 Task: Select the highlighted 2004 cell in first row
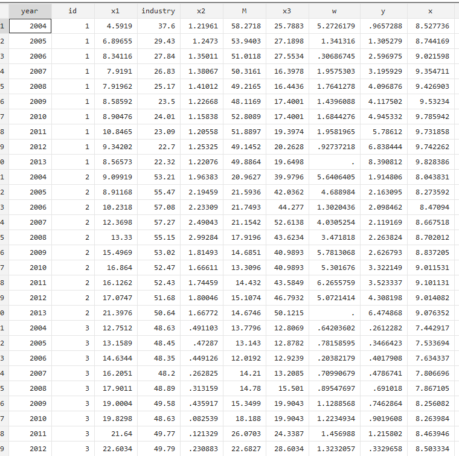point(30,26)
